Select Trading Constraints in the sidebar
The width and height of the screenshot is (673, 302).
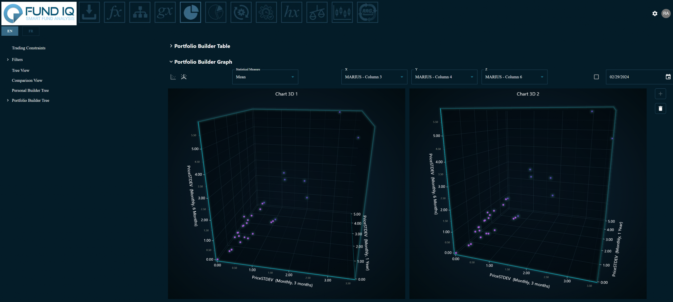click(29, 48)
